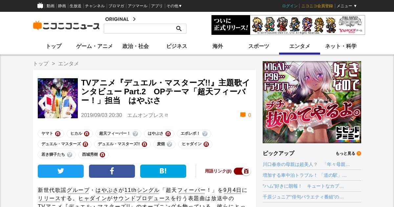
Task: Select the 政治・社会 navigation tab
Action: click(x=136, y=46)
